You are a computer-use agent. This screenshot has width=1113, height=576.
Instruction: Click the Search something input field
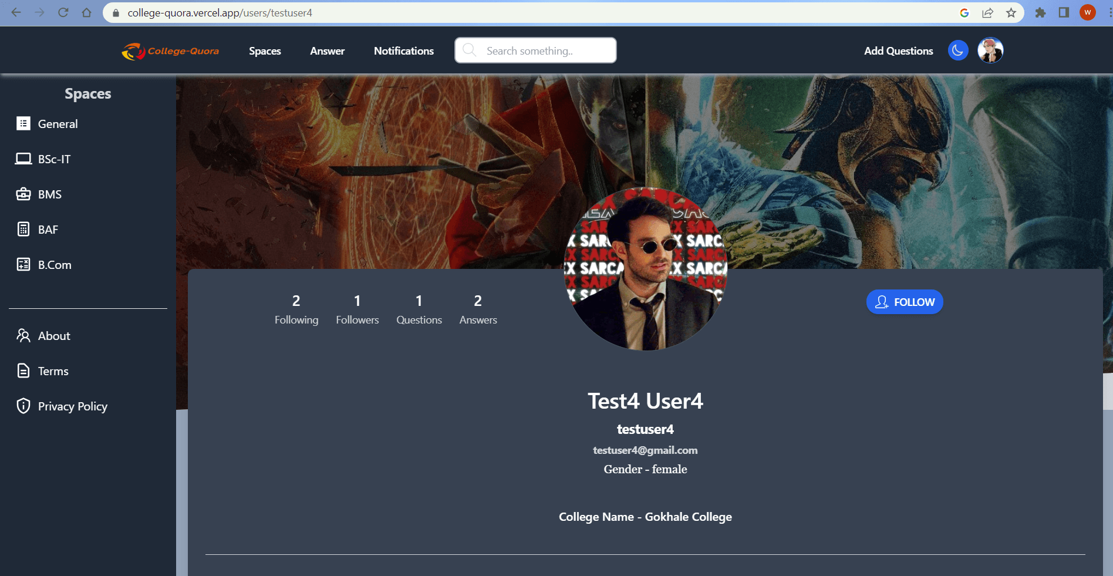pyautogui.click(x=535, y=50)
